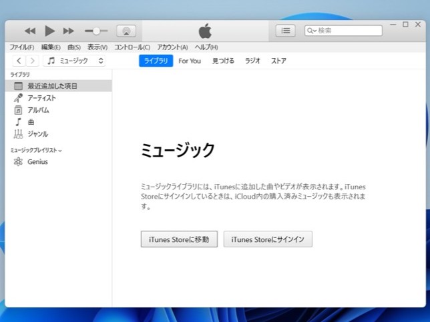Screen dimensions: 430x322
Task: Open the 編集(E) menu
Action: (x=51, y=47)
